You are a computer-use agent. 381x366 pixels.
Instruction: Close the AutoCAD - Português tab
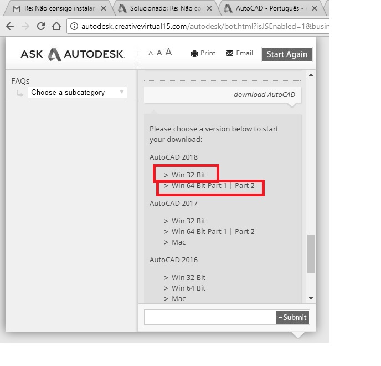[x=315, y=8]
